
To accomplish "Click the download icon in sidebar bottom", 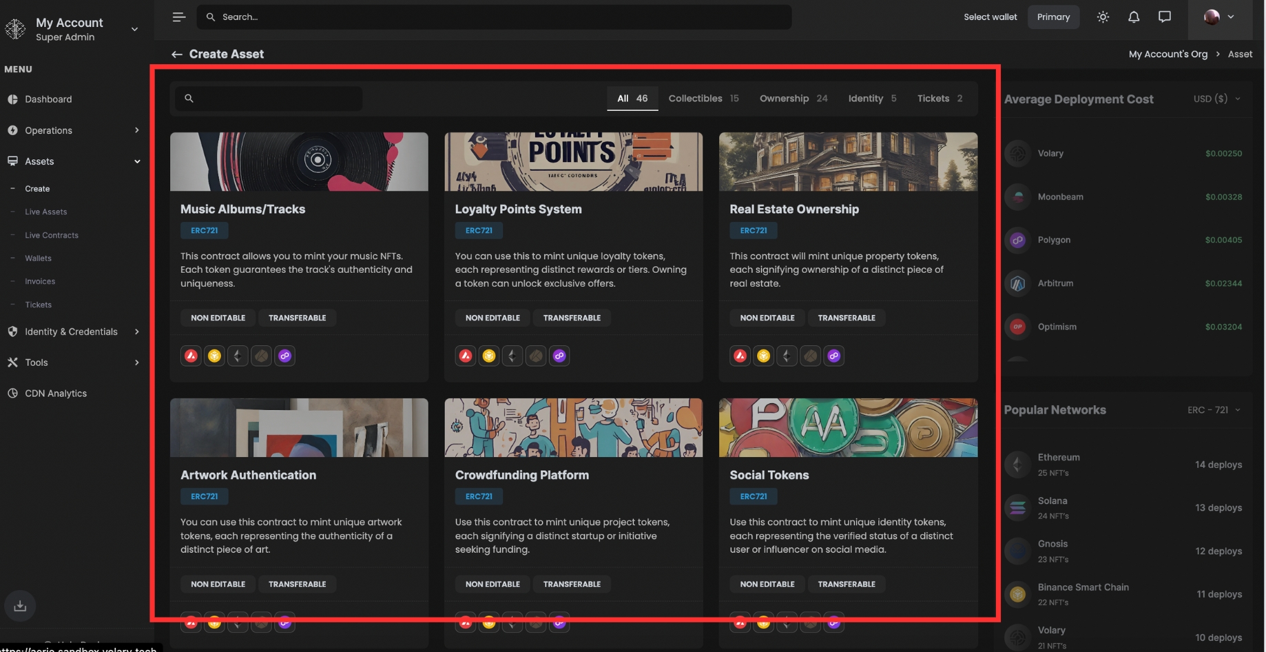I will point(20,606).
